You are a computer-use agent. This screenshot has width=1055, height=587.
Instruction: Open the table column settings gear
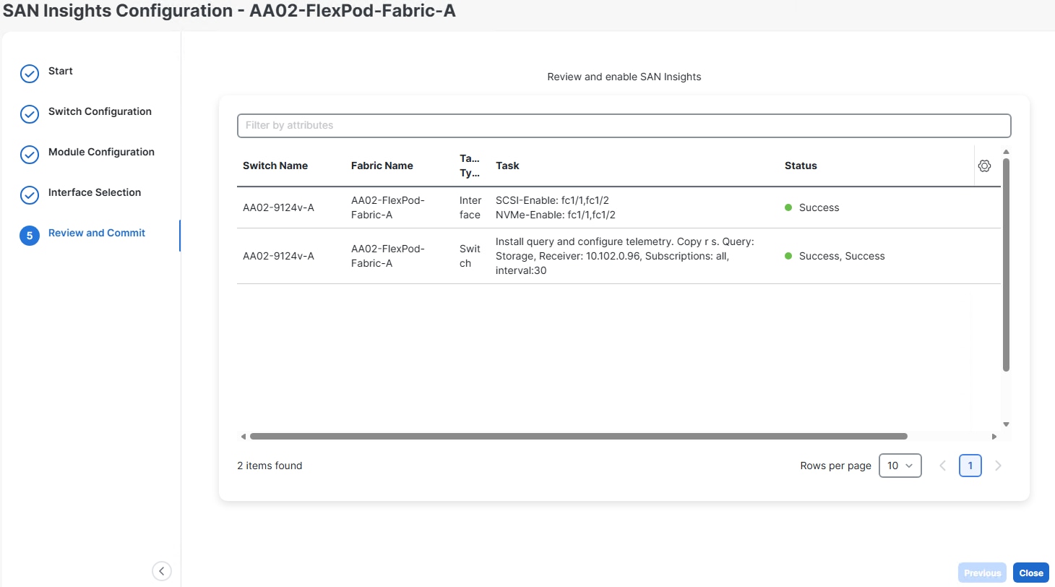click(984, 166)
